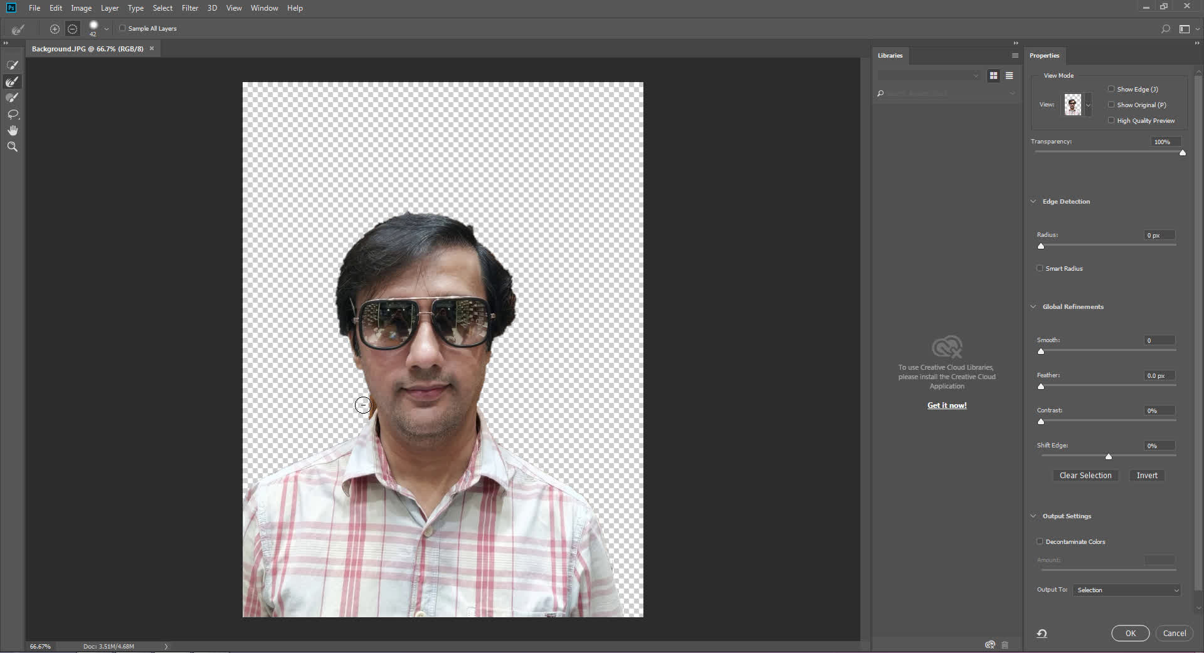Image resolution: width=1204 pixels, height=653 pixels.
Task: Choose the Zoom tool
Action: 12,146
